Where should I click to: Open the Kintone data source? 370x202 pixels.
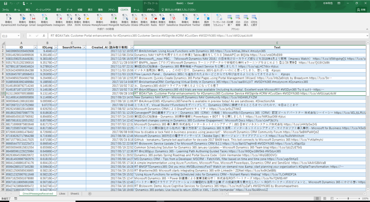pyautogui.click(x=86, y=20)
